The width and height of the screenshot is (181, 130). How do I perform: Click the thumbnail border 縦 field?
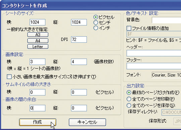point(79,92)
